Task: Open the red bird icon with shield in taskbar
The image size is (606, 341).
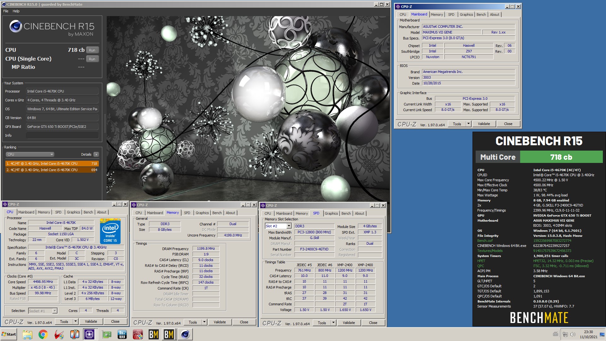Action: pyautogui.click(x=59, y=334)
